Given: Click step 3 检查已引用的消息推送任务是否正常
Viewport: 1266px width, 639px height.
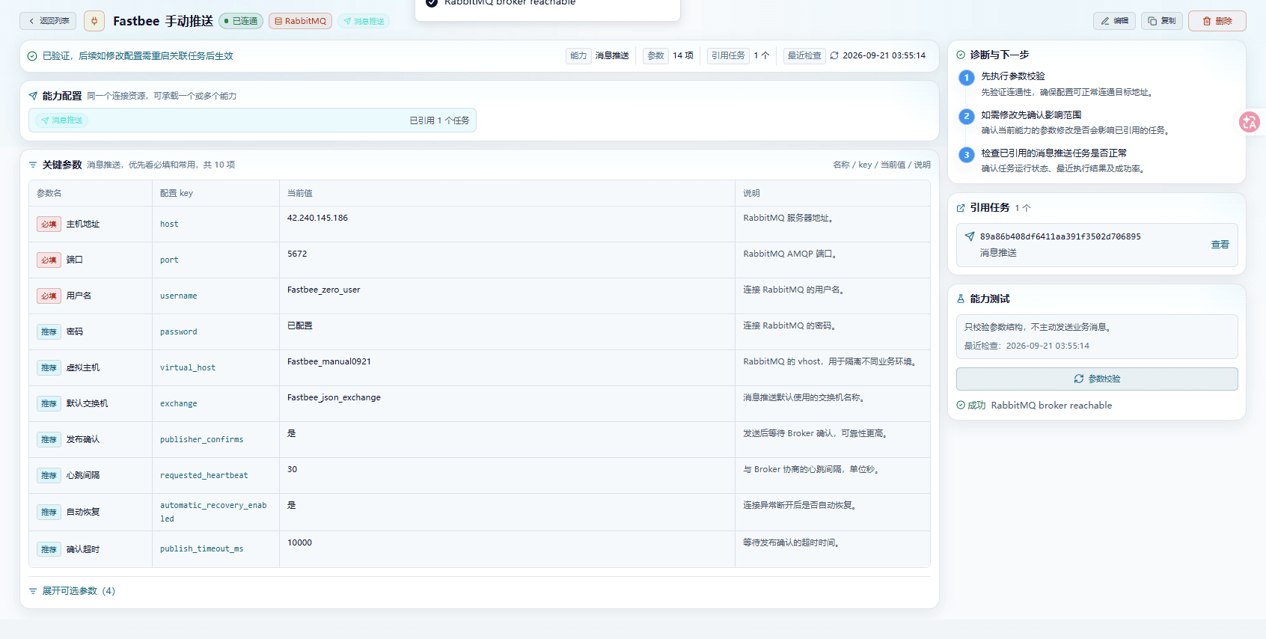Looking at the screenshot, I should pos(1054,153).
